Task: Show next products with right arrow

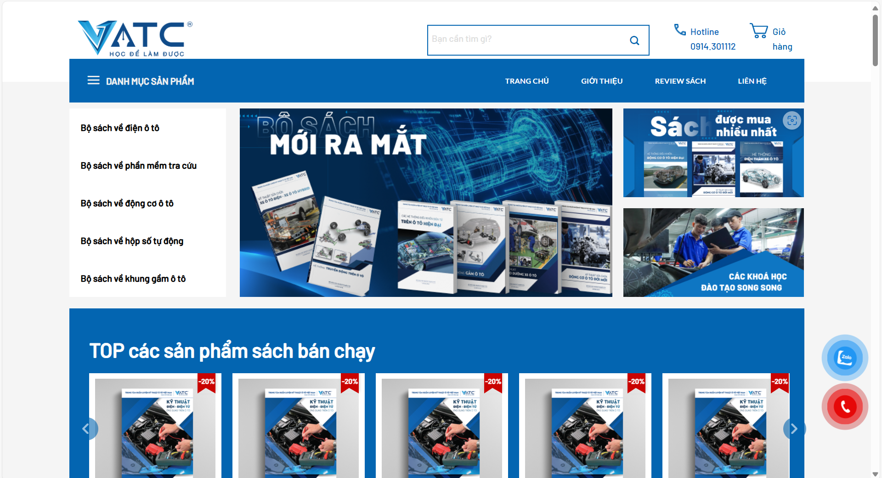Action: point(794,429)
